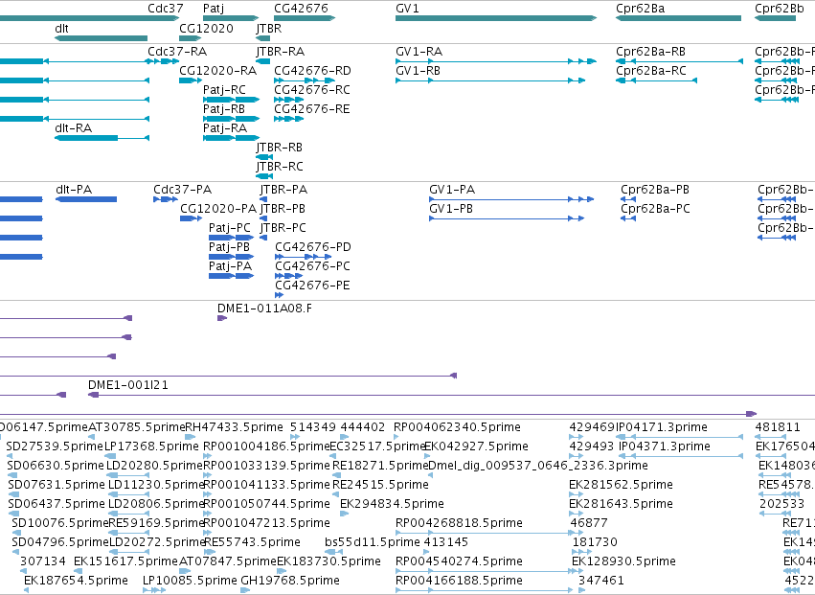This screenshot has width=815, height=595.
Task: Open the bs55d11.5prime EST label
Action: pyautogui.click(x=373, y=543)
